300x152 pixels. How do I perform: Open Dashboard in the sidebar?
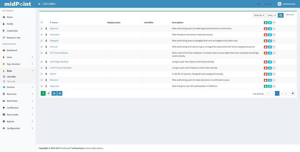(x=18, y=50)
